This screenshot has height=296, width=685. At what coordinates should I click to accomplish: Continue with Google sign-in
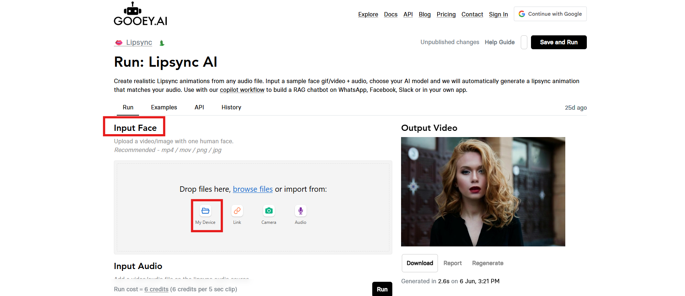550,14
